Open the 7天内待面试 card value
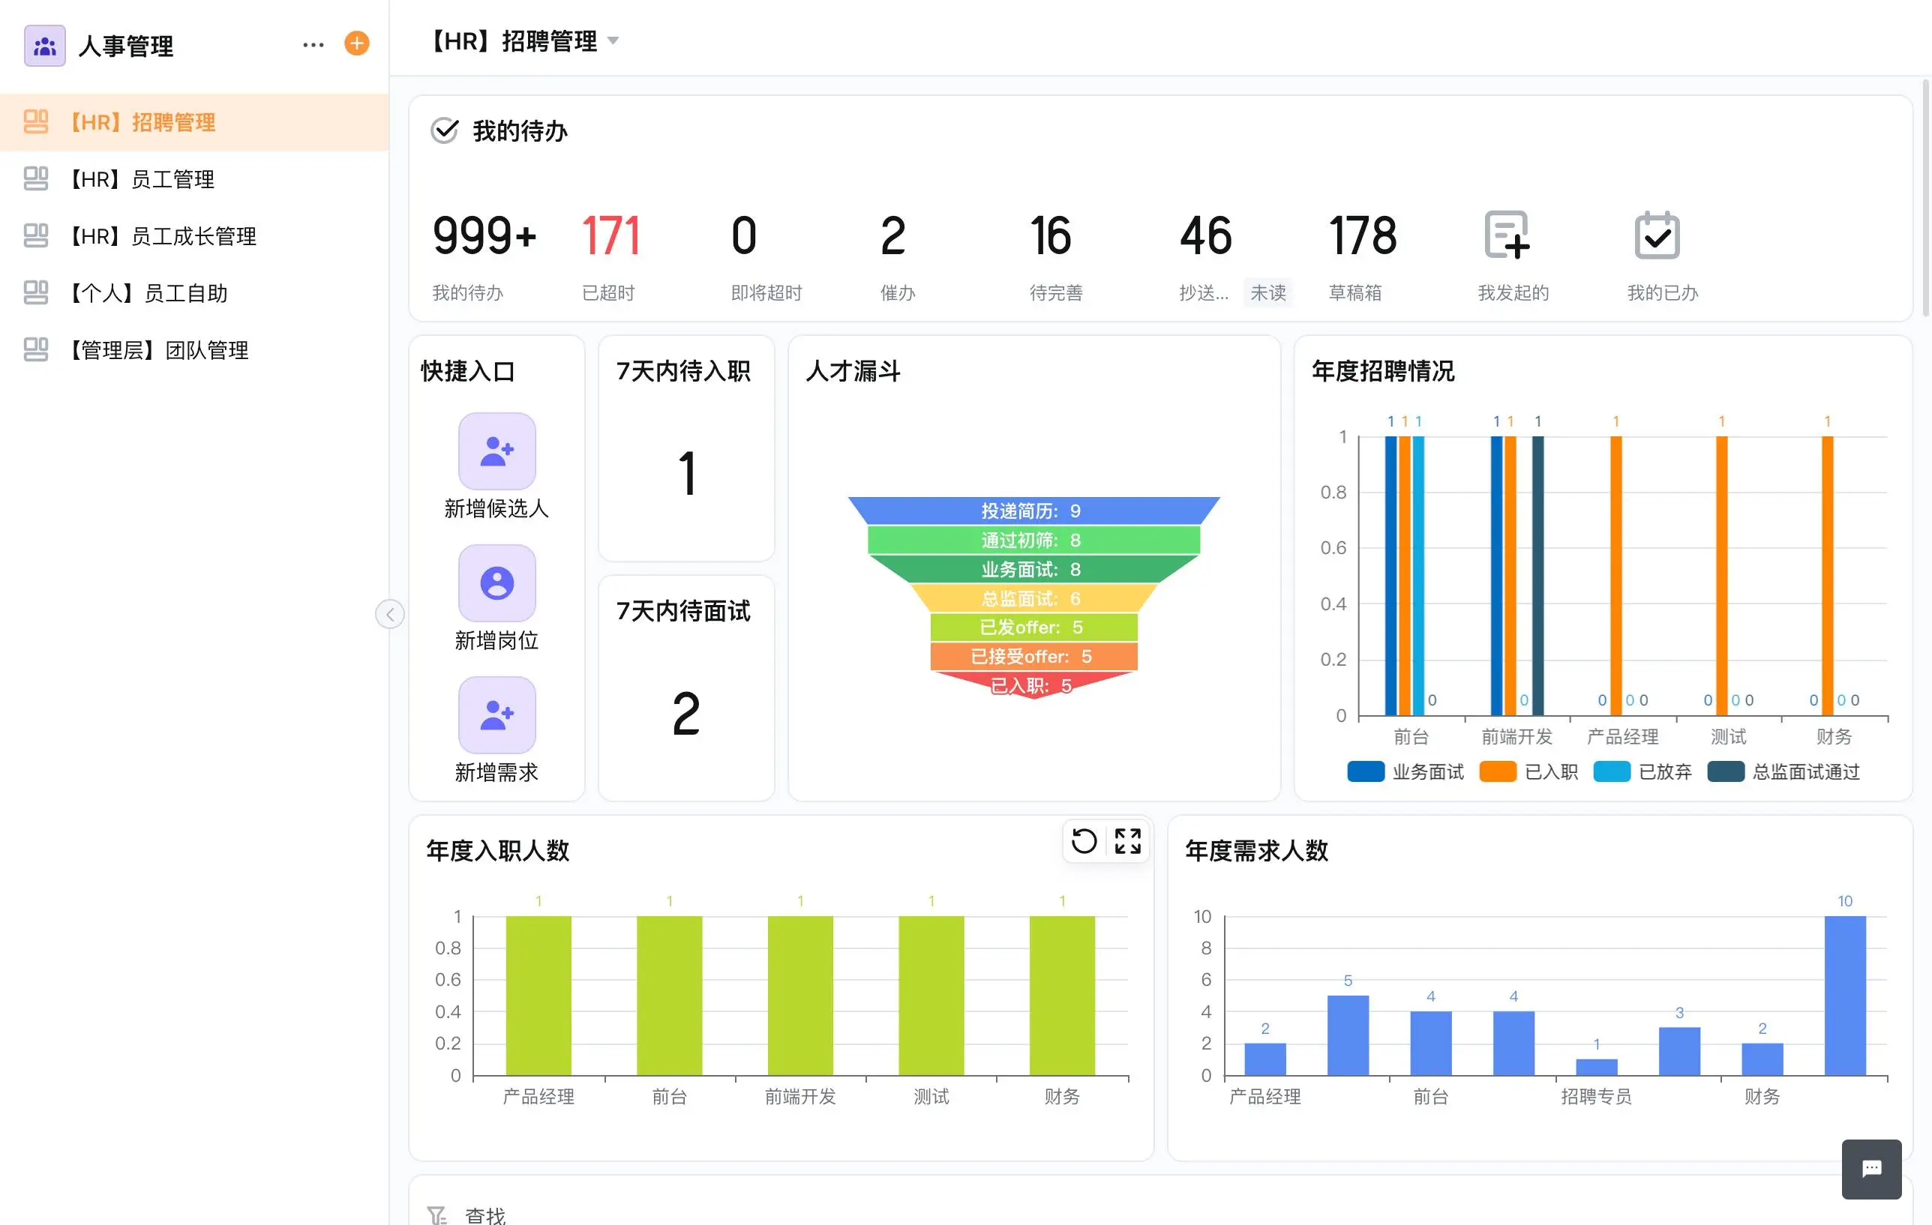 click(x=686, y=713)
